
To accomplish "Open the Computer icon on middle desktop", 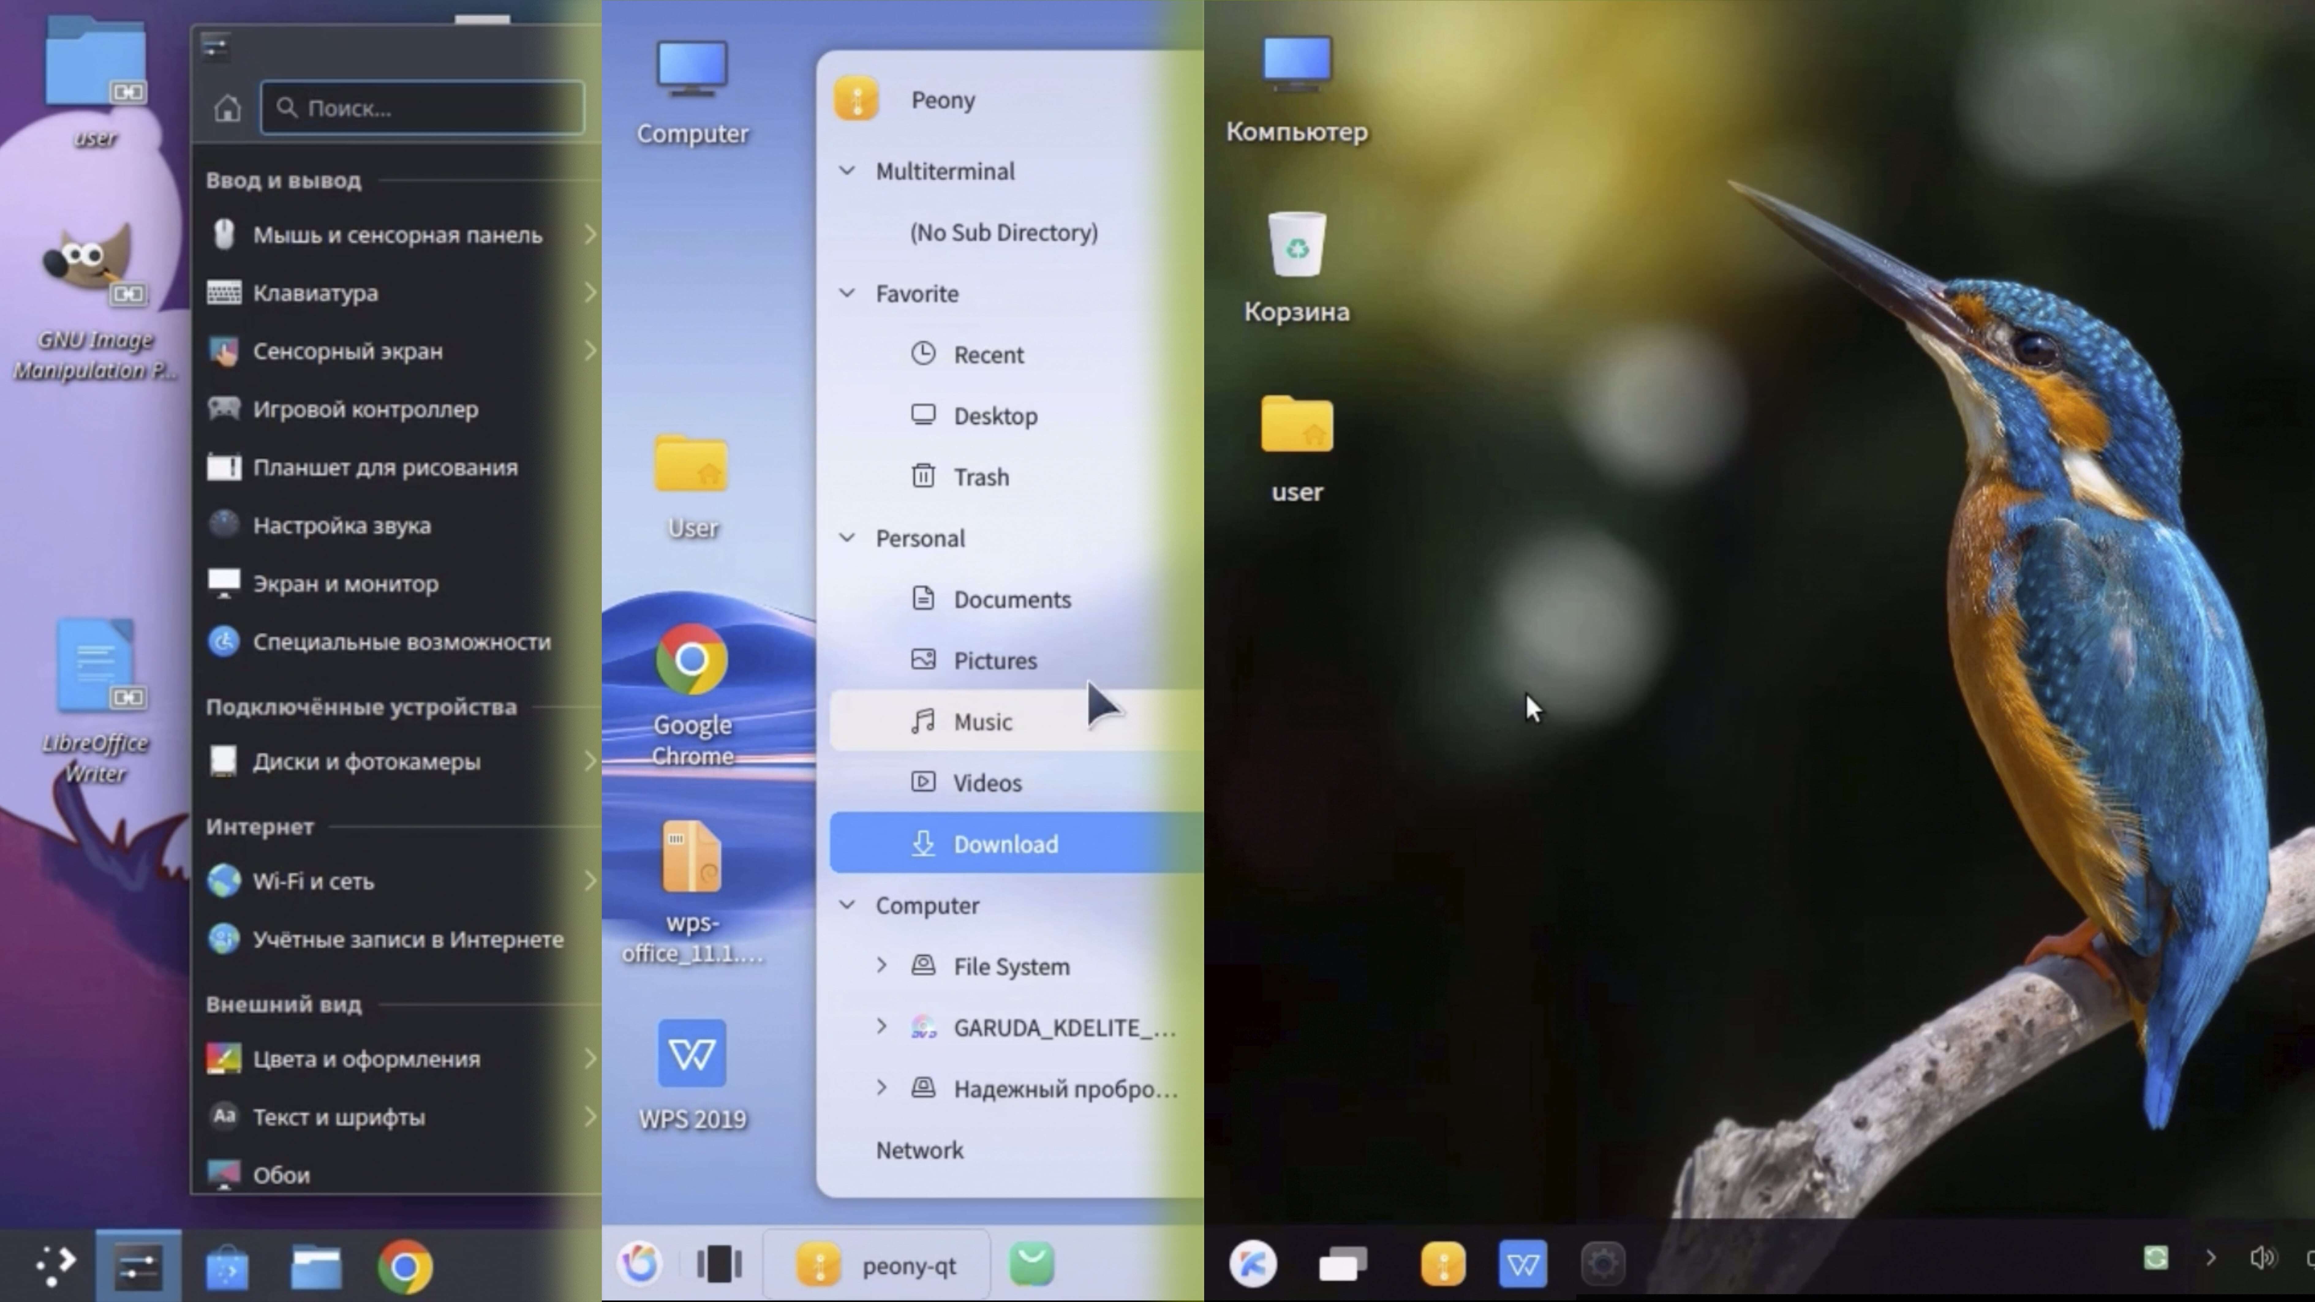I will click(692, 92).
